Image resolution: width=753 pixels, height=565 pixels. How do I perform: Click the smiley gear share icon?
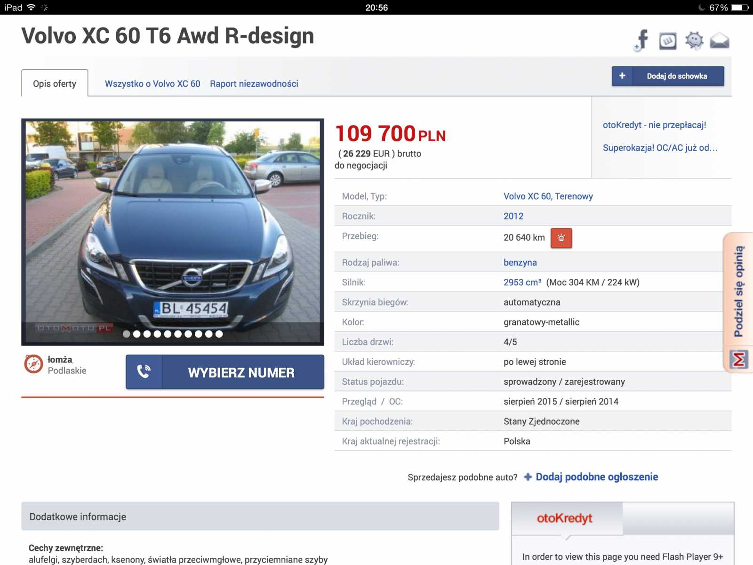pos(694,40)
